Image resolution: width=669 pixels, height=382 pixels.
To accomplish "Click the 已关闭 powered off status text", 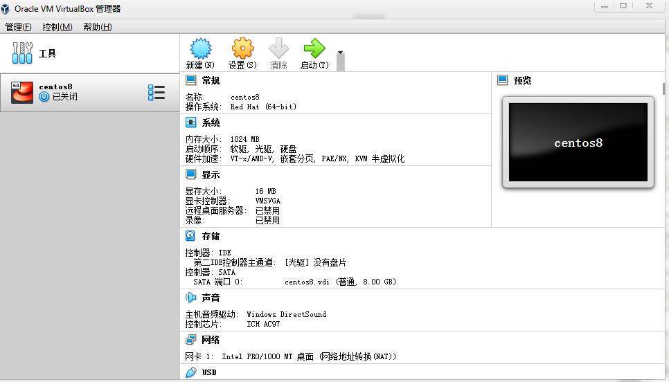I will (x=65, y=97).
